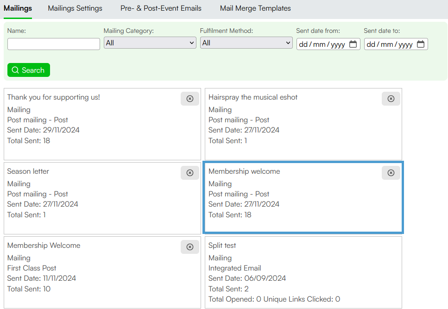Screen dimensions: 448x309
Task: Focus the Name filter field
Action: pos(54,44)
